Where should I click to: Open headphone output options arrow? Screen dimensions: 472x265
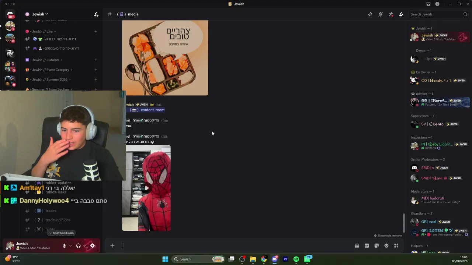pos(84,246)
